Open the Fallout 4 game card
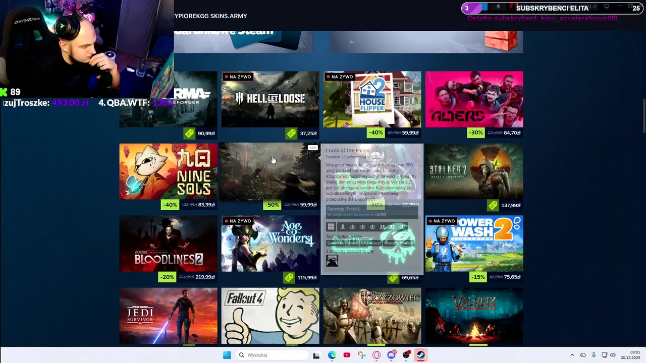This screenshot has width=646, height=363. [270, 316]
